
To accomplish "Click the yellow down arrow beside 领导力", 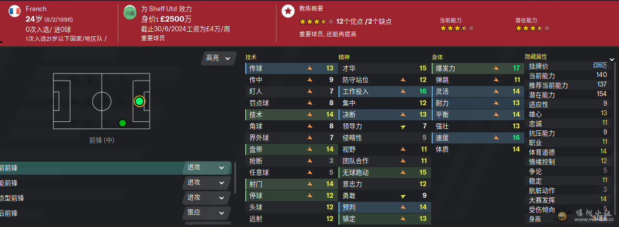I will [403, 126].
